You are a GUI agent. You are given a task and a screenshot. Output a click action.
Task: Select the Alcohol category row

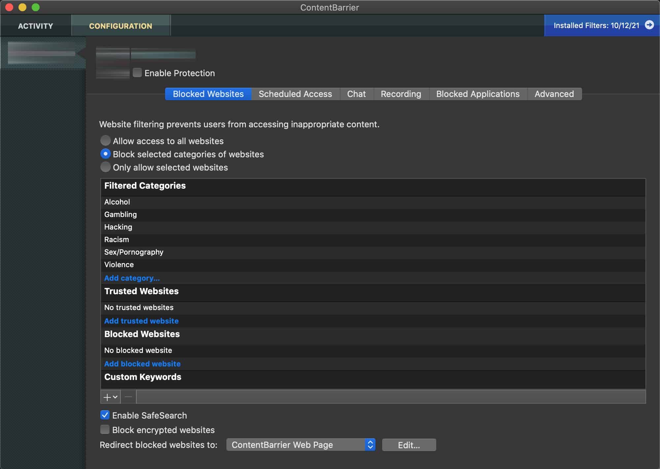tap(373, 202)
